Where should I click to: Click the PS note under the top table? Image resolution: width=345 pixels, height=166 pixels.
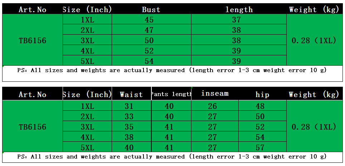(172, 70)
